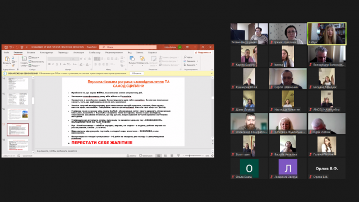
Task: Click the Undo arrow in title bar
Action: (x=11, y=47)
